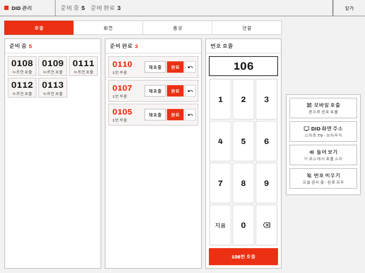The width and height of the screenshot is (365, 273).
Task: Switch to the 연결 tab
Action: (247, 28)
